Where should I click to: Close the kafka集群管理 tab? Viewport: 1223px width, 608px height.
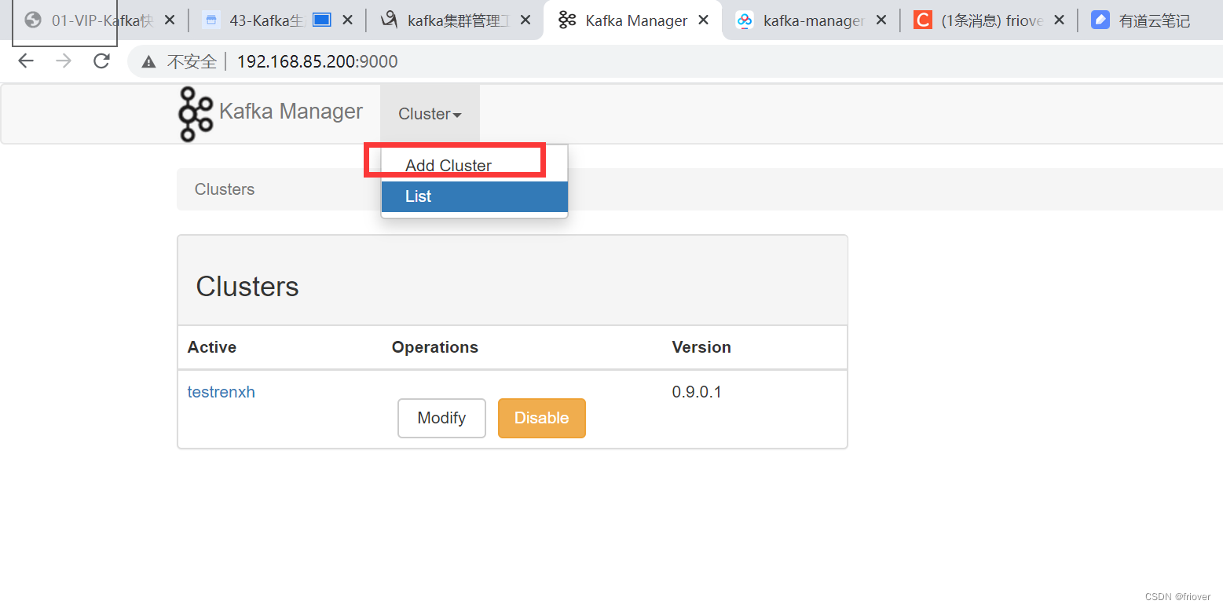click(x=525, y=20)
